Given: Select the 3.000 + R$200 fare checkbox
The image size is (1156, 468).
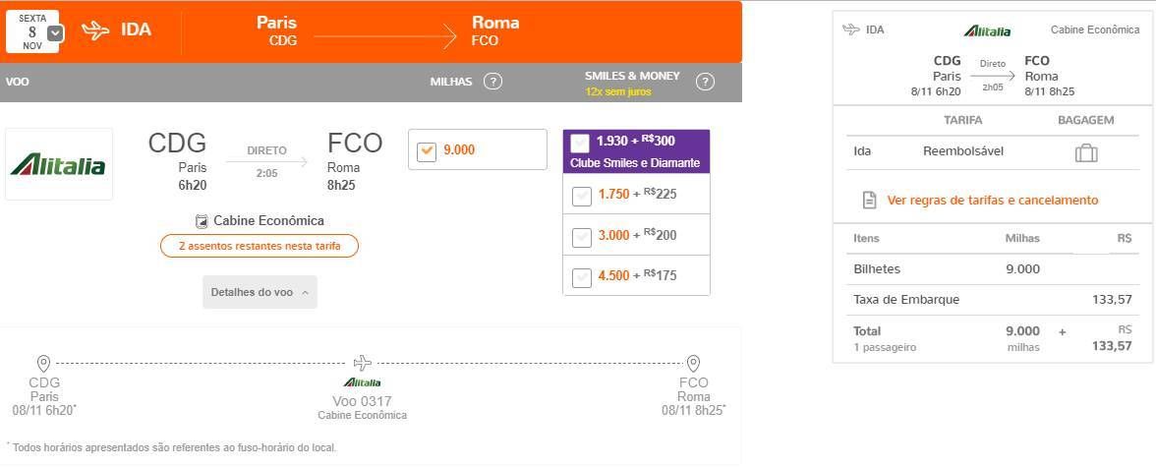Looking at the screenshot, I should [x=582, y=237].
